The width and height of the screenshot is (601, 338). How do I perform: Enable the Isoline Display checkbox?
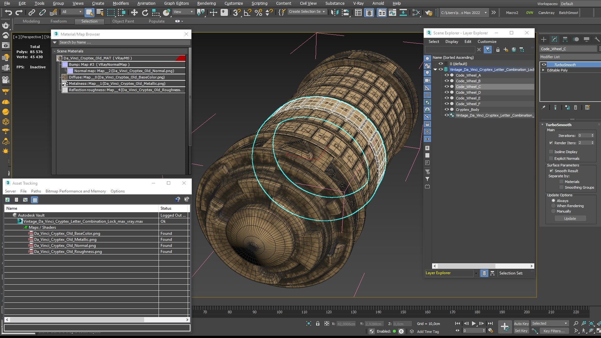pos(551,152)
